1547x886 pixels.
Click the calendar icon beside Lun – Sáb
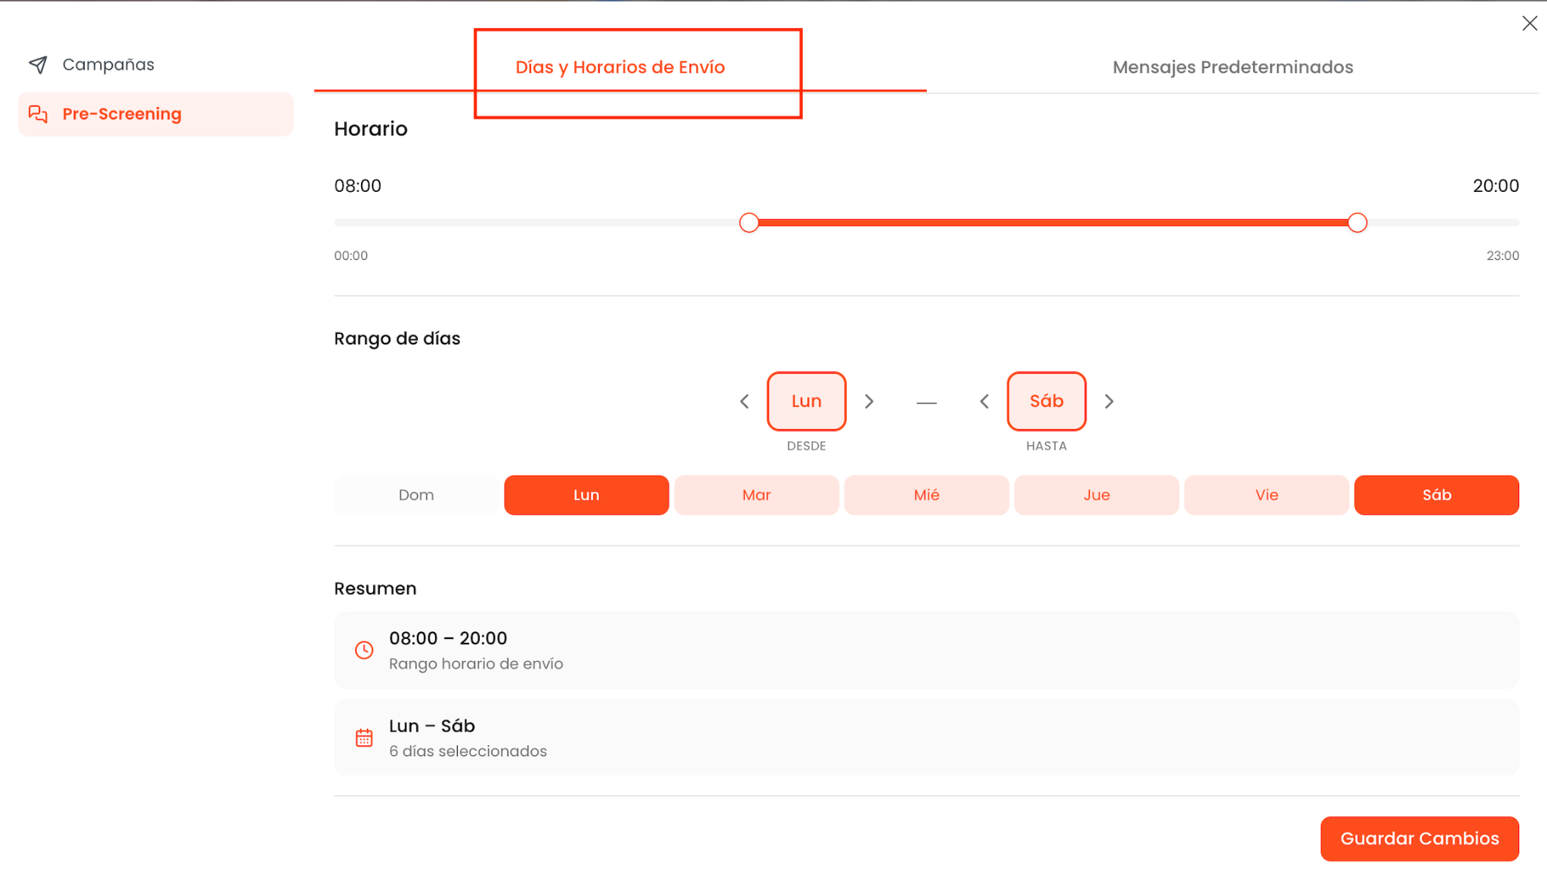pos(364,738)
